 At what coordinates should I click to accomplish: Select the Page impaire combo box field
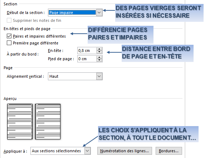coord(75,13)
